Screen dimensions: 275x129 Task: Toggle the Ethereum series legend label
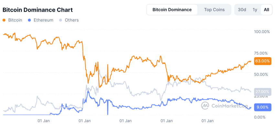coord(43,20)
